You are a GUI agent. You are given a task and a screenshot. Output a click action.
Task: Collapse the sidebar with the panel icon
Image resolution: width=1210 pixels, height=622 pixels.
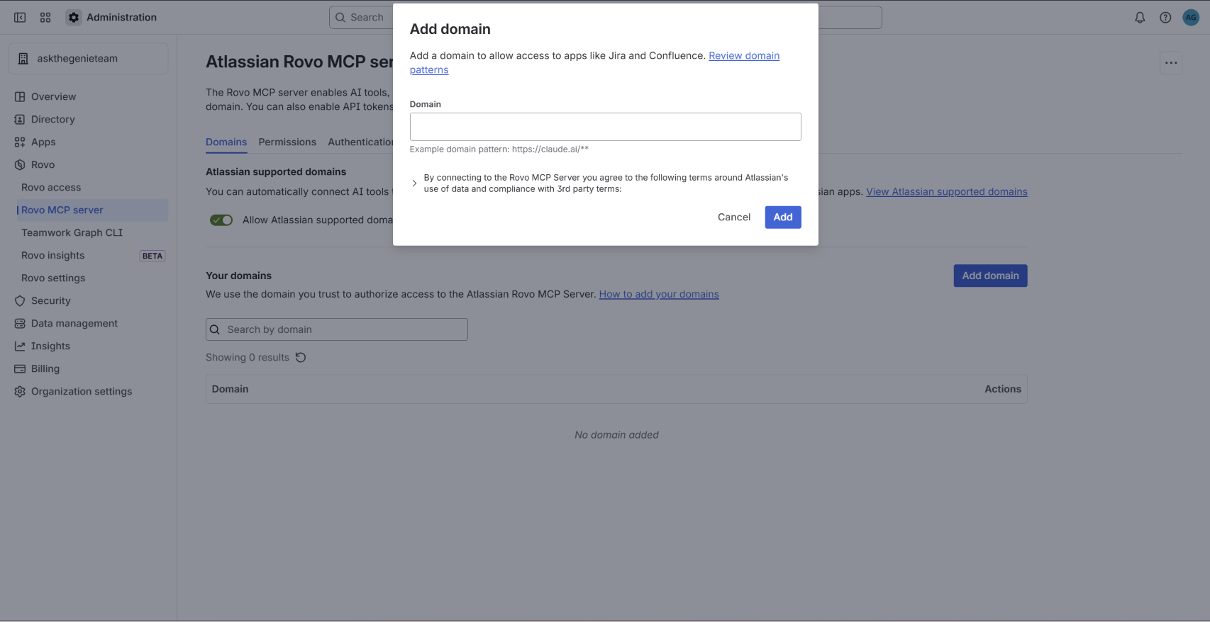point(20,18)
